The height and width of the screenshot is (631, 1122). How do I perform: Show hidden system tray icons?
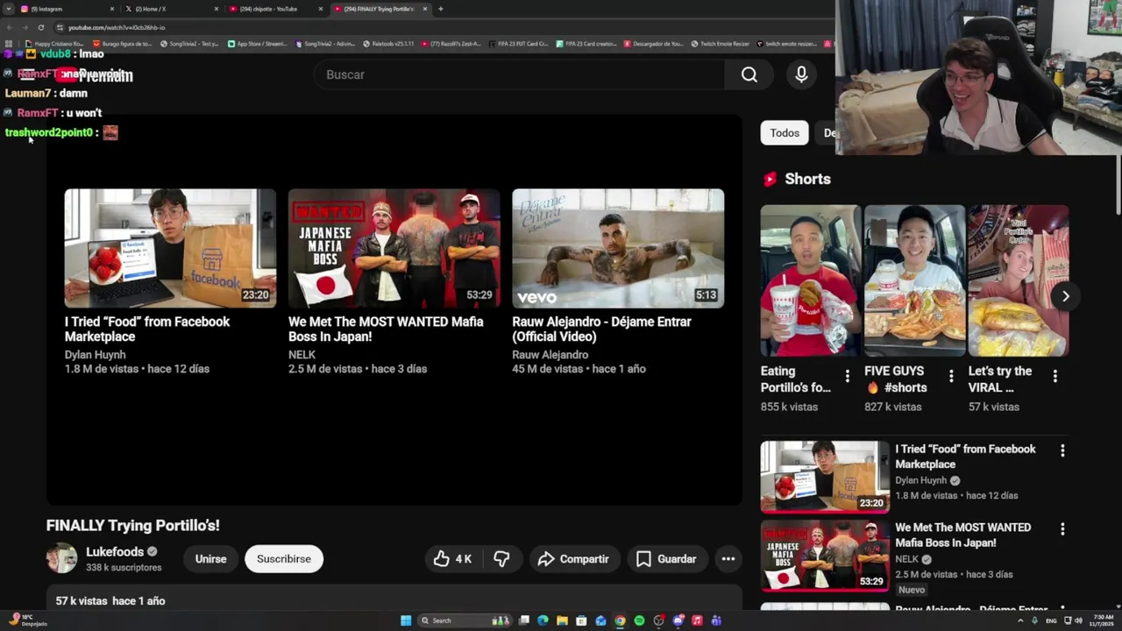(1021, 620)
